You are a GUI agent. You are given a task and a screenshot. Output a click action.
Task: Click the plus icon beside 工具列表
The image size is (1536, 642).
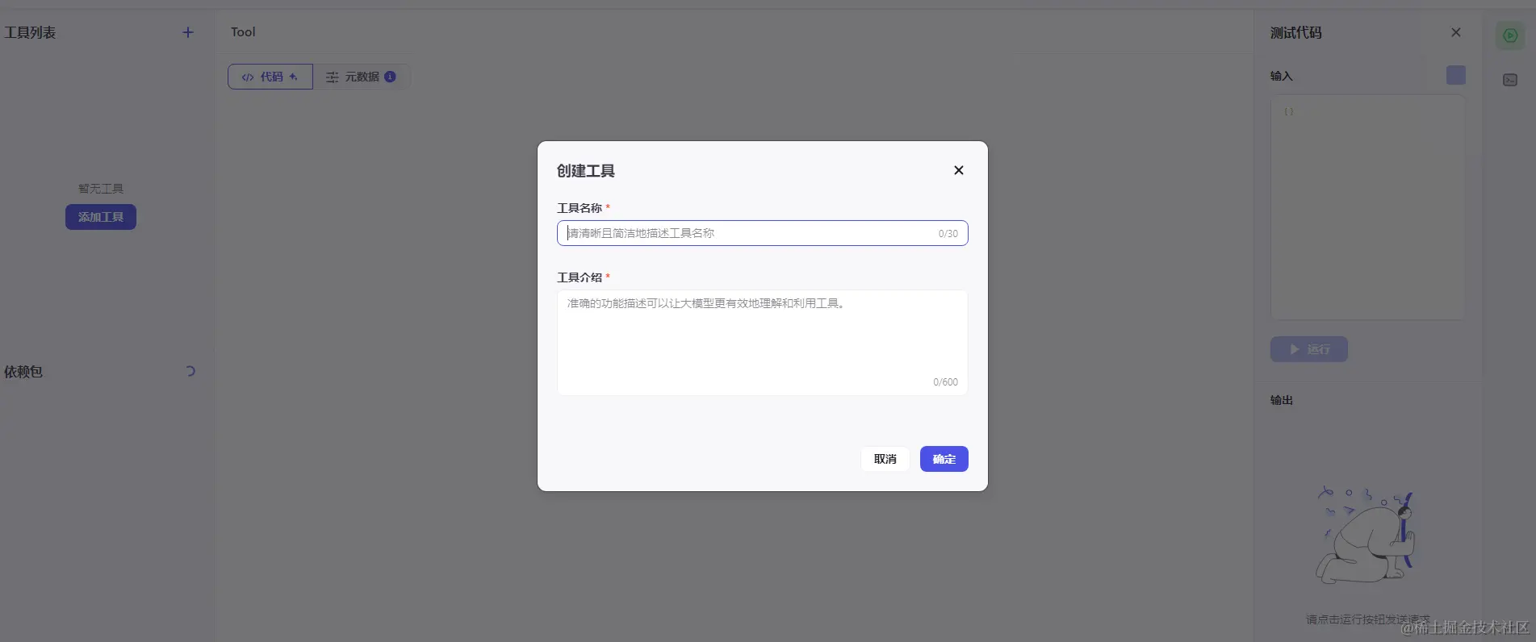tap(188, 32)
